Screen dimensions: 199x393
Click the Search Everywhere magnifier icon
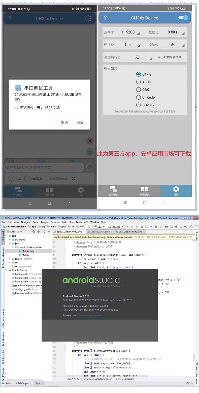192,227
